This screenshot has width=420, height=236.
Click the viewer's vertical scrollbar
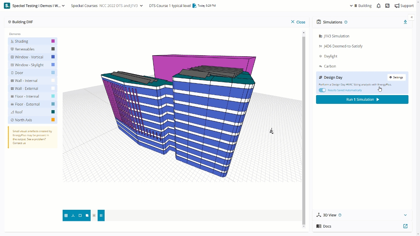click(303, 129)
